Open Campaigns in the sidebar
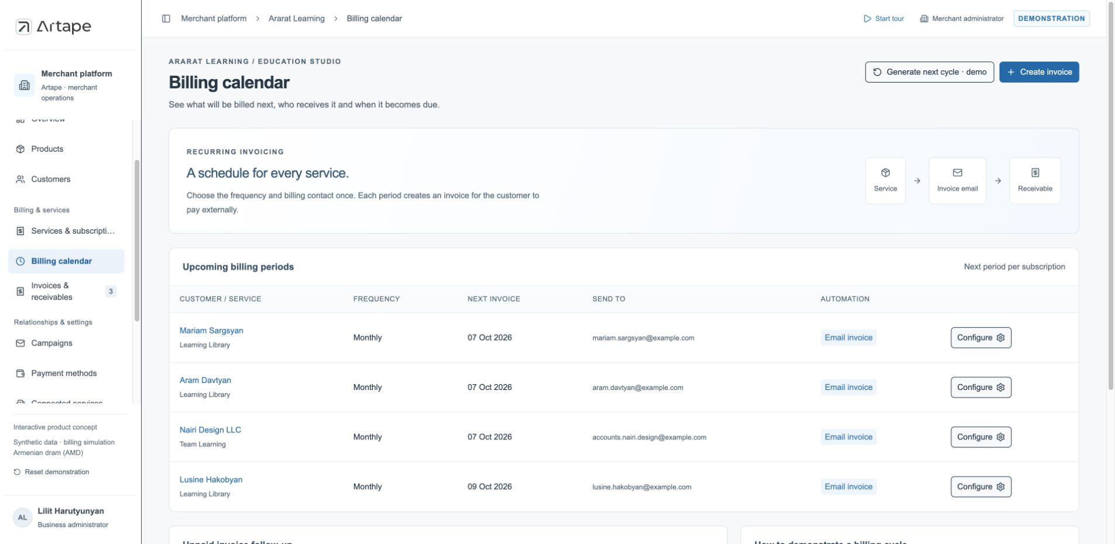Viewport: 1115px width, 544px height. pos(66,344)
